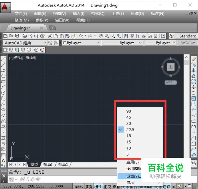Open Help with the question mark icon
The height and width of the screenshot is (189, 198).
pos(163,36)
